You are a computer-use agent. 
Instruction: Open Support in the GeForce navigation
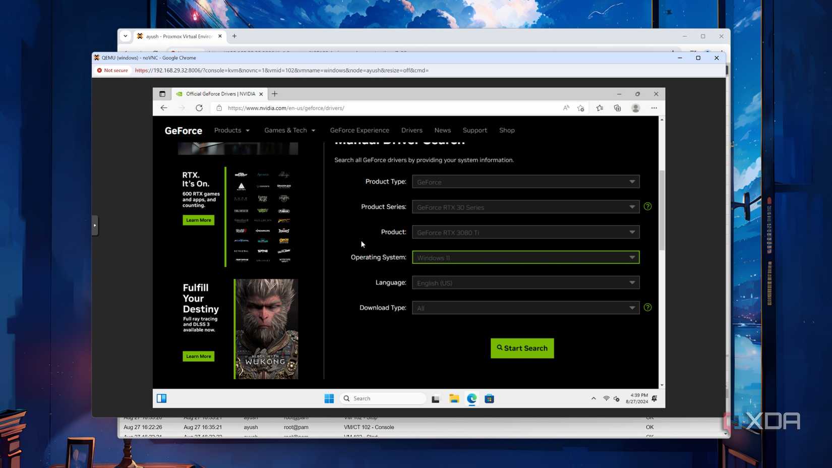[475, 130]
